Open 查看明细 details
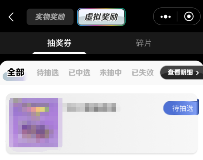 click(181, 73)
